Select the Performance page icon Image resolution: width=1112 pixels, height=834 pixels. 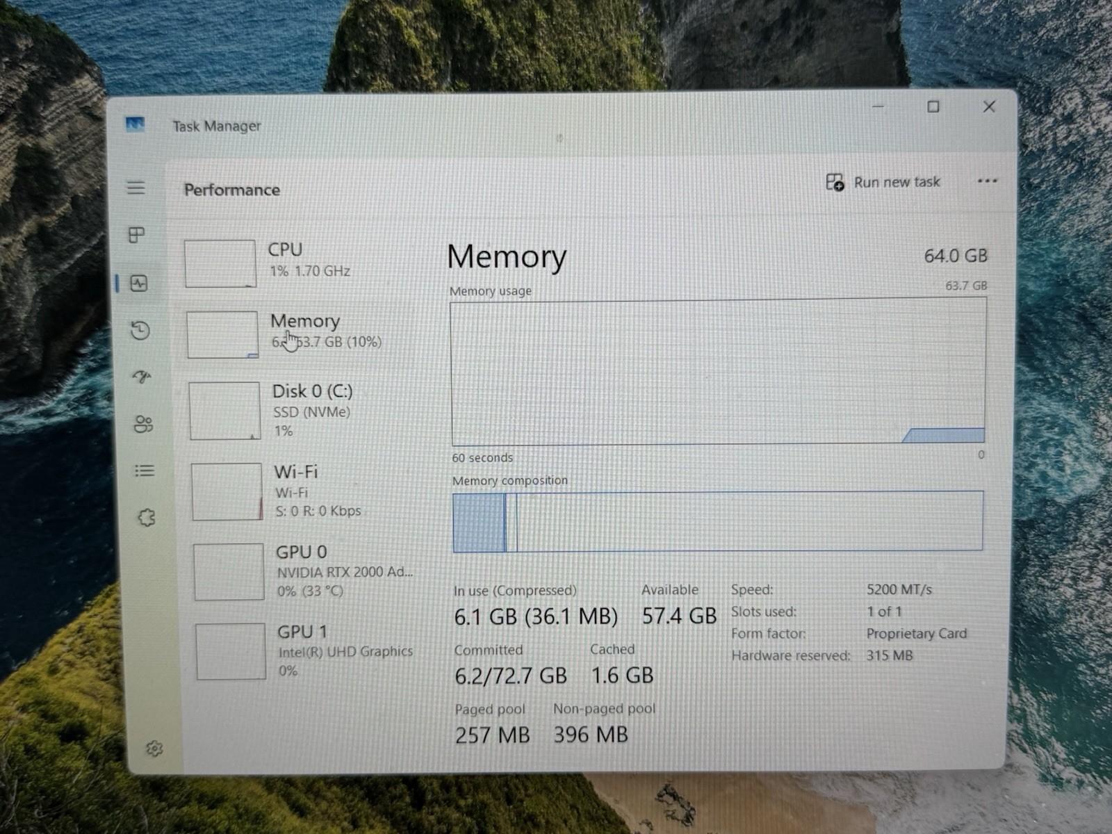(139, 283)
